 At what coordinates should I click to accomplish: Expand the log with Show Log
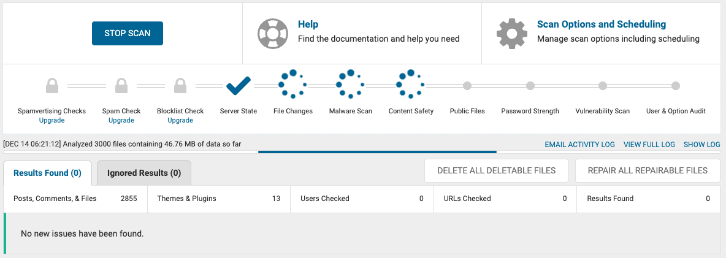point(702,145)
